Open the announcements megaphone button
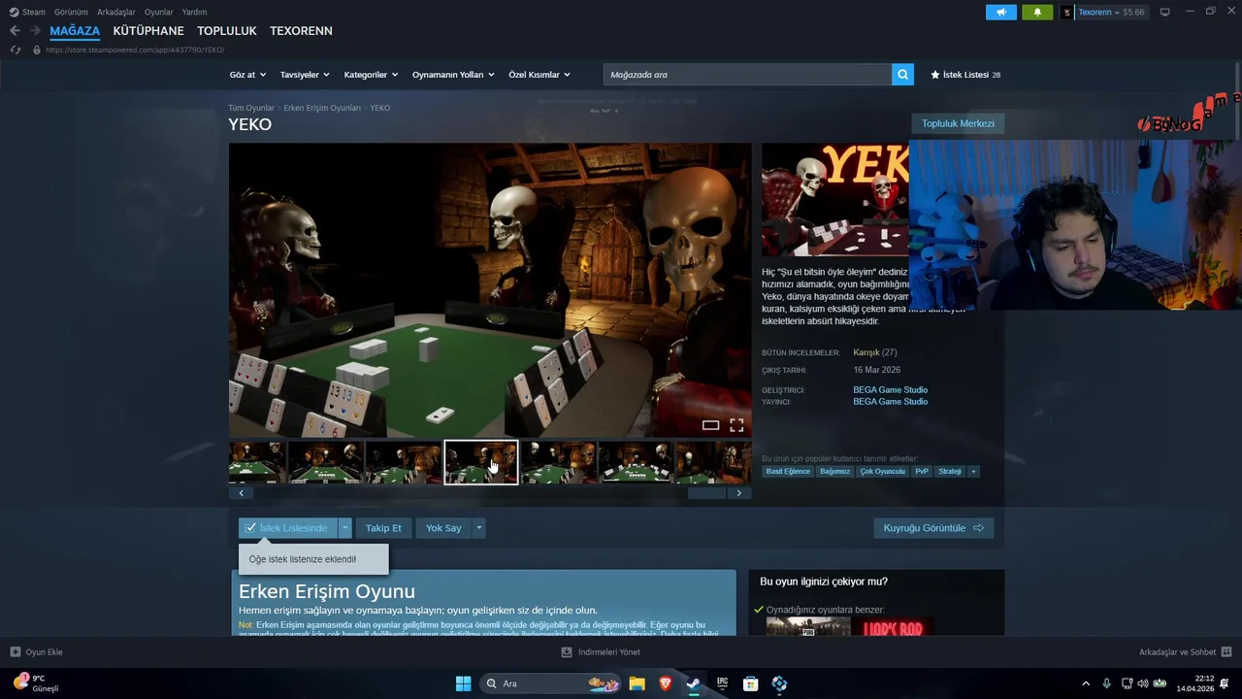 1001,12
